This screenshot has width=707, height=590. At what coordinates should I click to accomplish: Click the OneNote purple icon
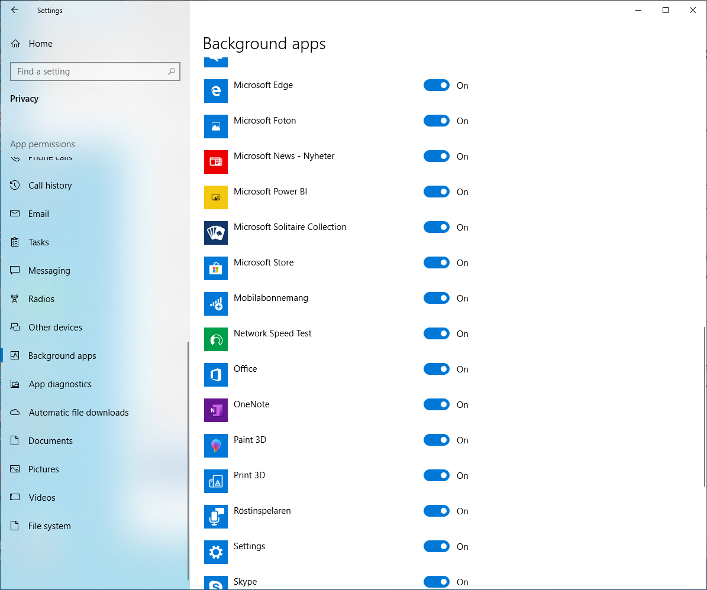(x=216, y=410)
